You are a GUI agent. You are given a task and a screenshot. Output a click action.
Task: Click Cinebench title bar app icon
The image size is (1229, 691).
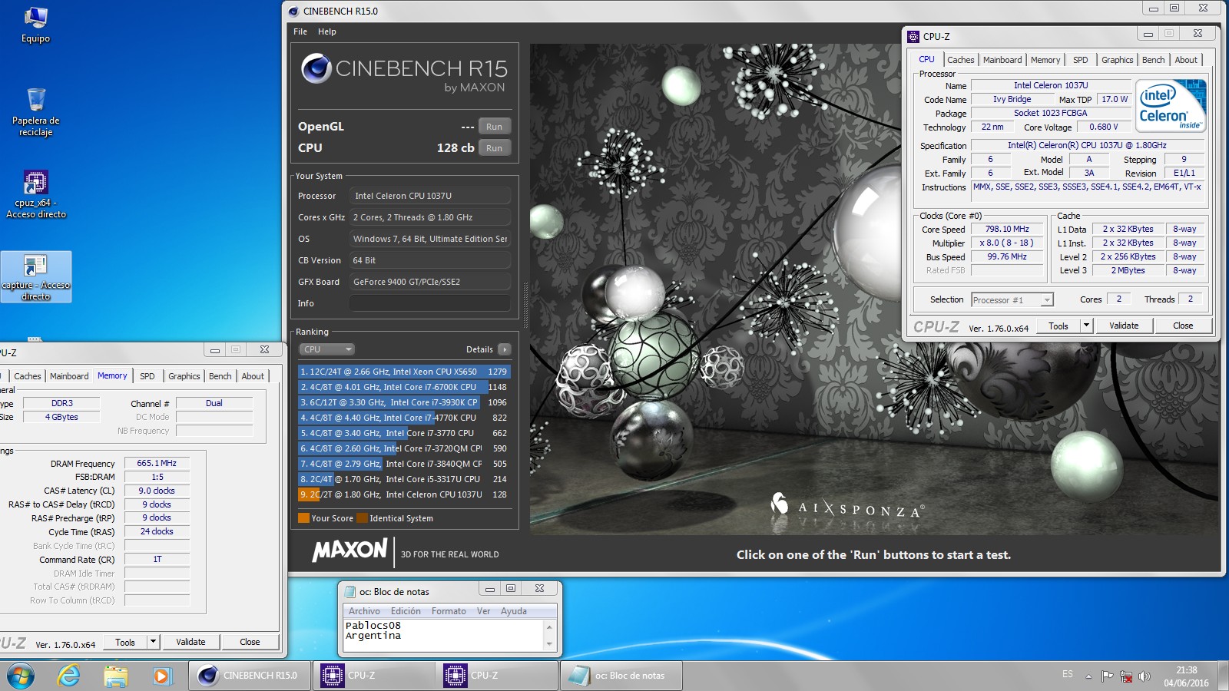point(293,11)
